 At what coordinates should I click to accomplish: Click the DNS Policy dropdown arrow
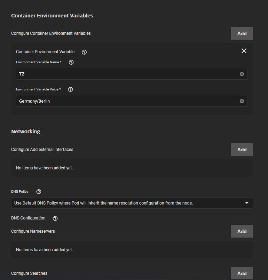246,203
